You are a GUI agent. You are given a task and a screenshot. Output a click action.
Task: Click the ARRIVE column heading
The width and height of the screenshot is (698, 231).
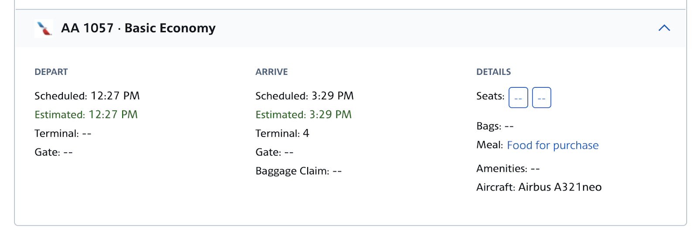click(271, 72)
